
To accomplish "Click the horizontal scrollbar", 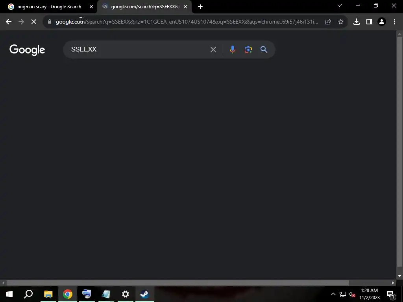I will pos(177,283).
